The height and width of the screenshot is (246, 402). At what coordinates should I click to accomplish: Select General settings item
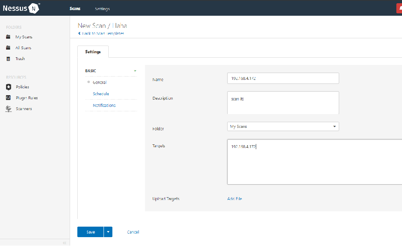[x=99, y=82]
